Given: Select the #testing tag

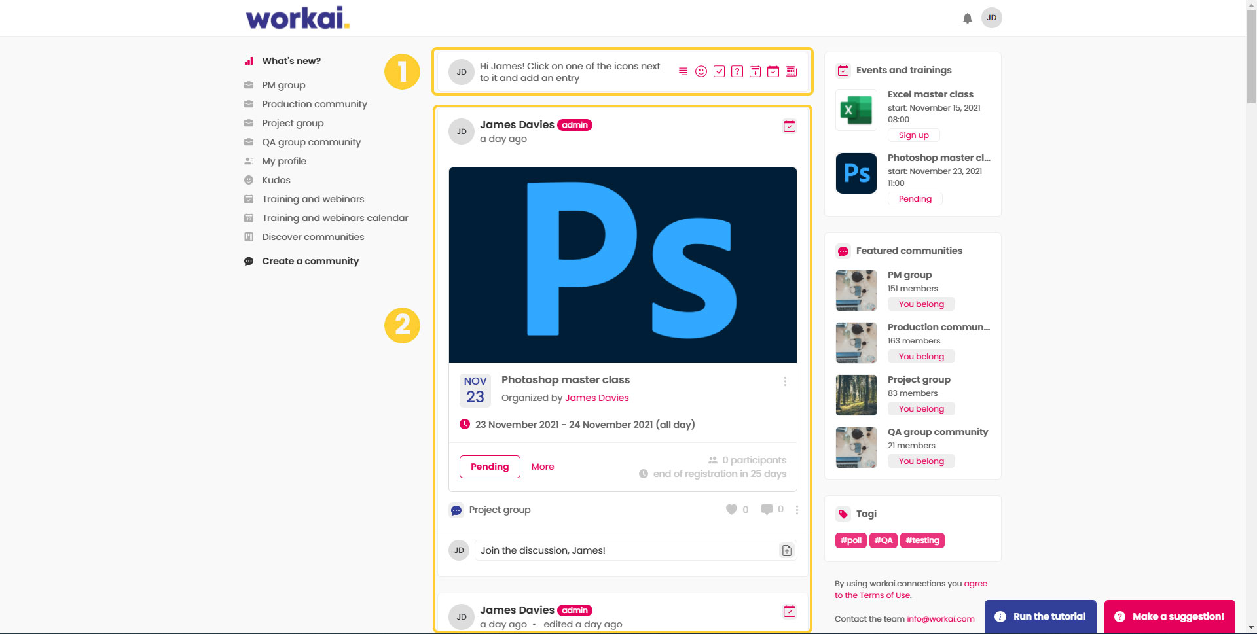Looking at the screenshot, I should (922, 540).
